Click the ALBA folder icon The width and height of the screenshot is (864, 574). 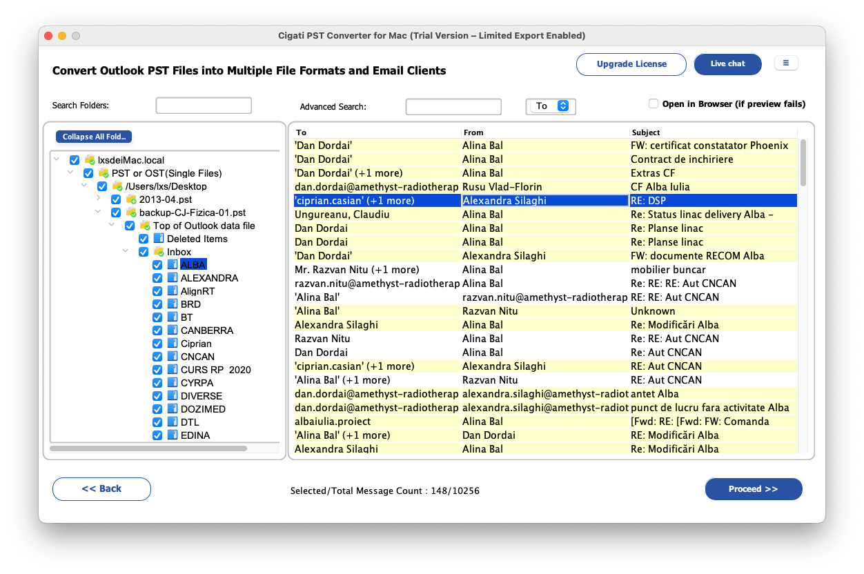click(173, 265)
